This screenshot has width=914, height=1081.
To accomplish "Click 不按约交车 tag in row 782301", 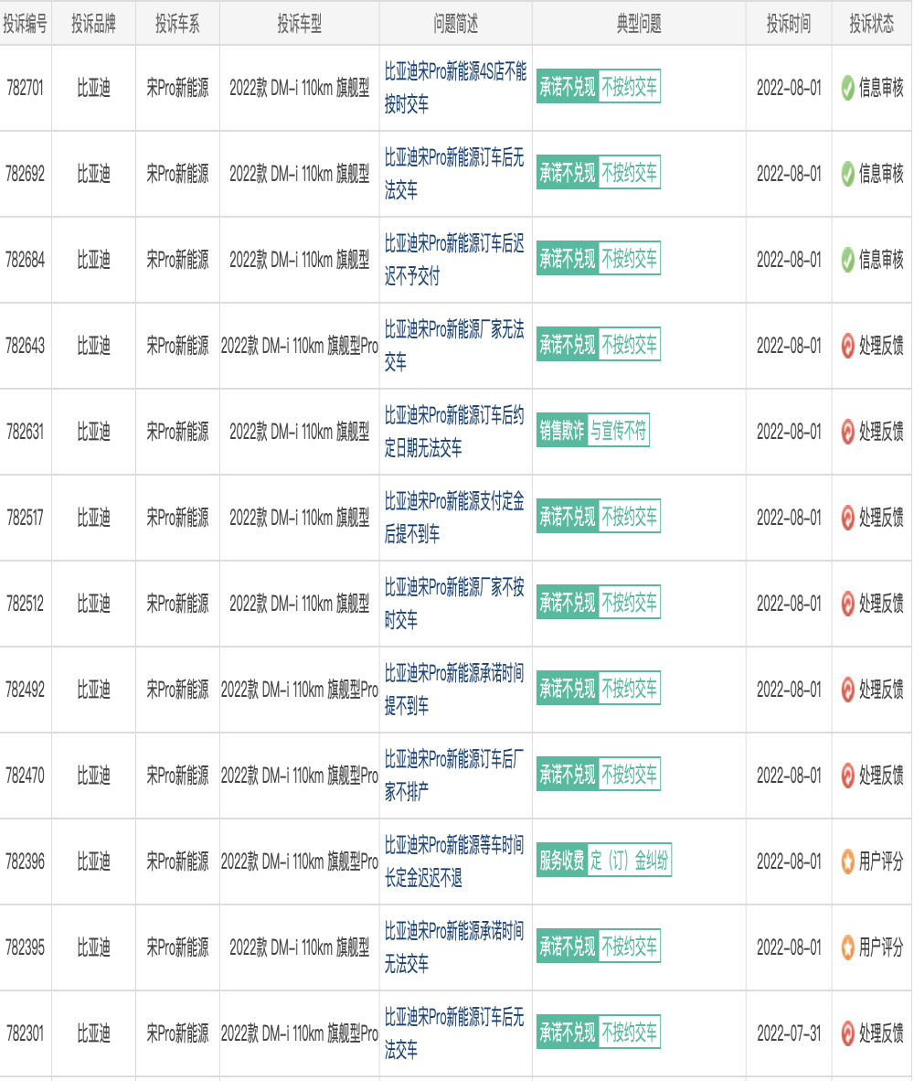I will pyautogui.click(x=630, y=1032).
